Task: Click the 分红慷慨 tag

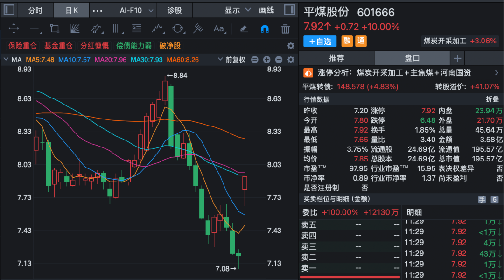Action: pyautogui.click(x=94, y=46)
